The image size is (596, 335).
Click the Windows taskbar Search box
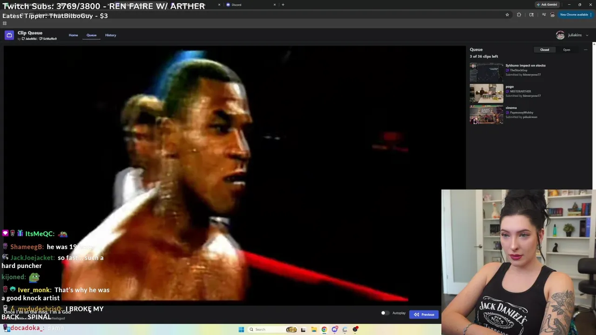point(272,329)
